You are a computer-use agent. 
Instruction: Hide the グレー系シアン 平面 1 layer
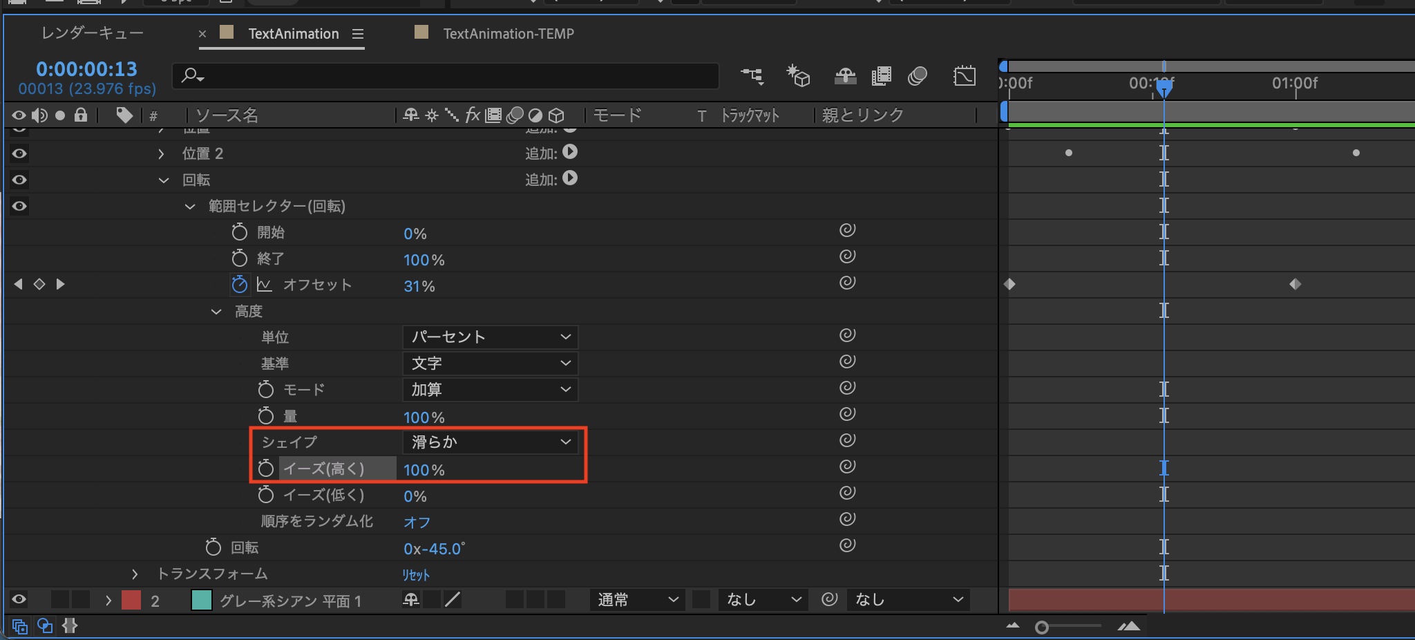19,600
